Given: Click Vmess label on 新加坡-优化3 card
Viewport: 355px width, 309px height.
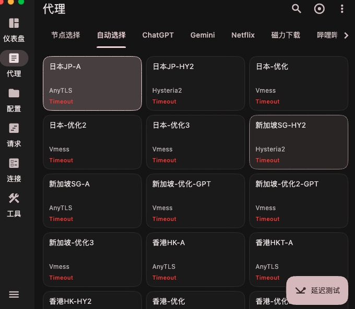Looking at the screenshot, I should point(60,267).
